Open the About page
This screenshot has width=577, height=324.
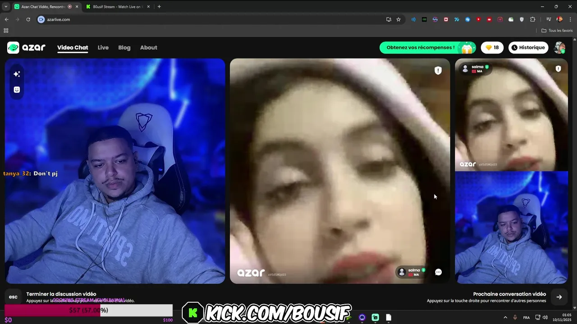coord(149,48)
